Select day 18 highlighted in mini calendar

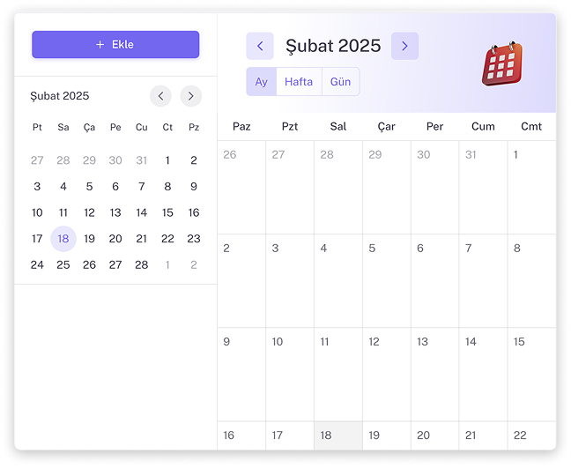(x=63, y=239)
